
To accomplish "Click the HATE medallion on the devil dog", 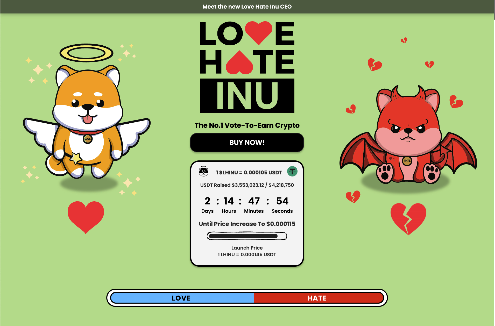I will 407,161.
